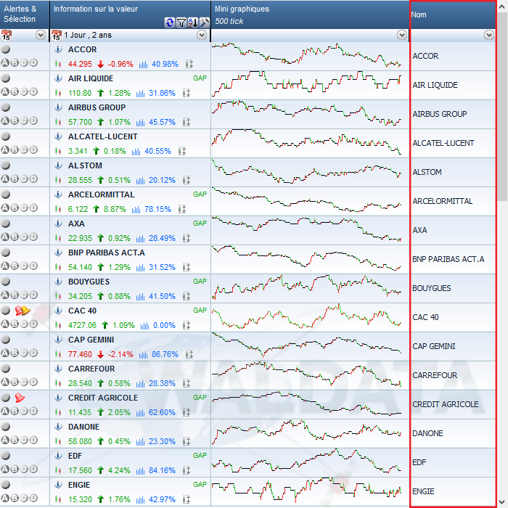The height and width of the screenshot is (508, 508).
Task: Click volume bars icon beside CAP GEMINI 86.76%
Action: pos(143,354)
